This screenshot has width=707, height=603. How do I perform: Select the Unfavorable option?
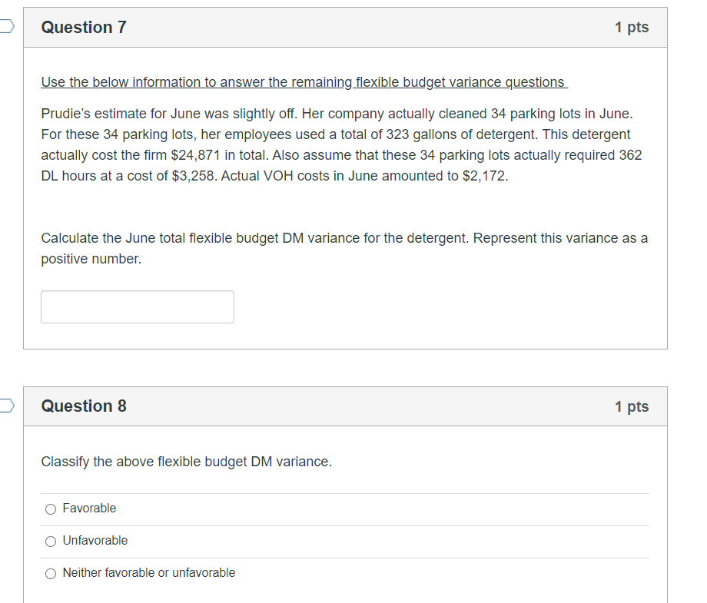(x=50, y=541)
